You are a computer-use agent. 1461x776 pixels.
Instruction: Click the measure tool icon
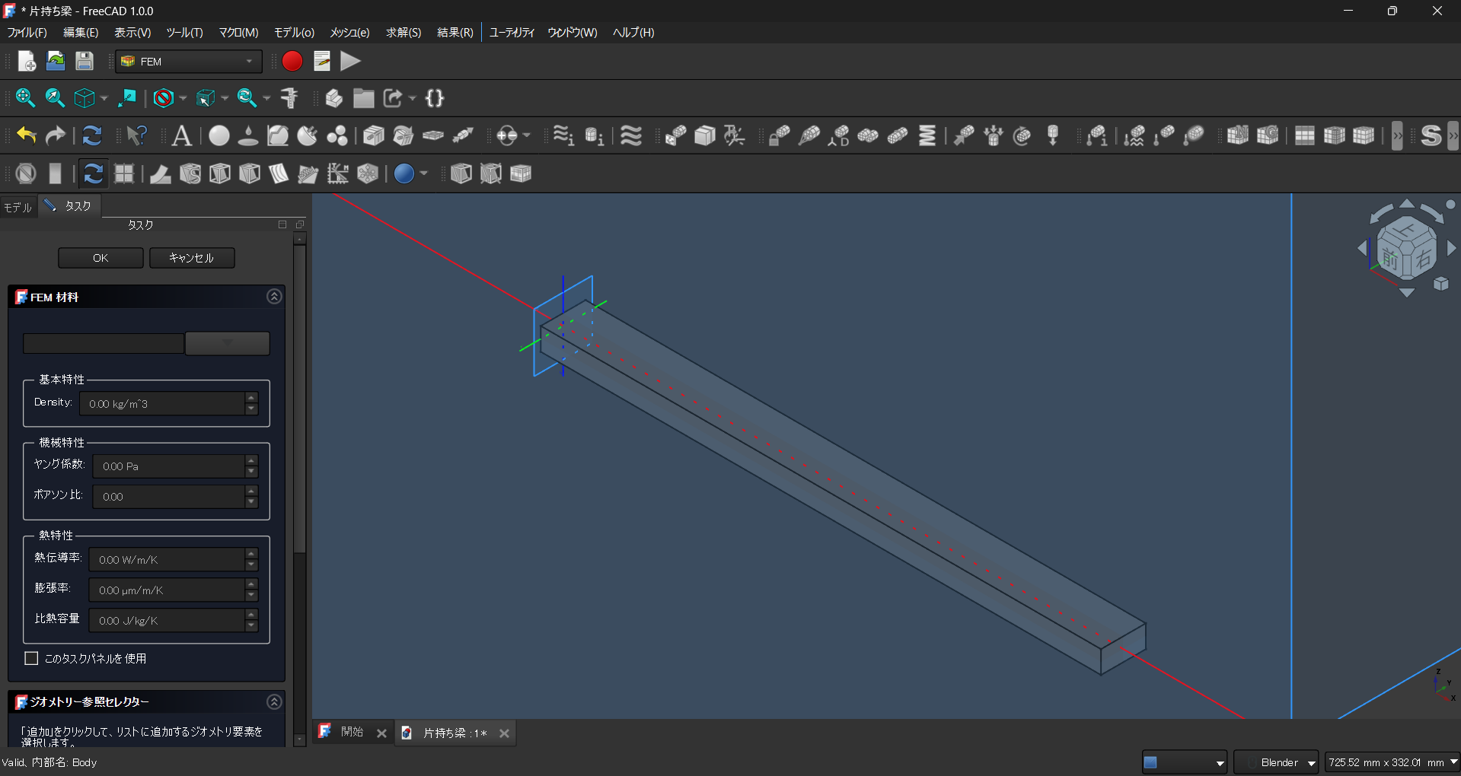(x=289, y=98)
